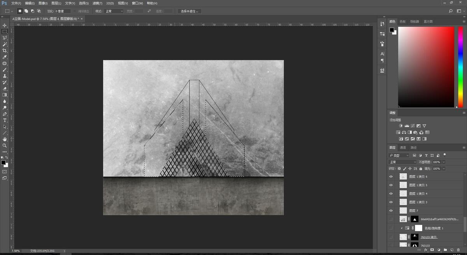
Task: Add a Brightness/Contrast adjustment
Action: pos(401,126)
